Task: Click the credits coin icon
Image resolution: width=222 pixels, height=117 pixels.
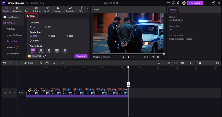Action: coord(29,56)
